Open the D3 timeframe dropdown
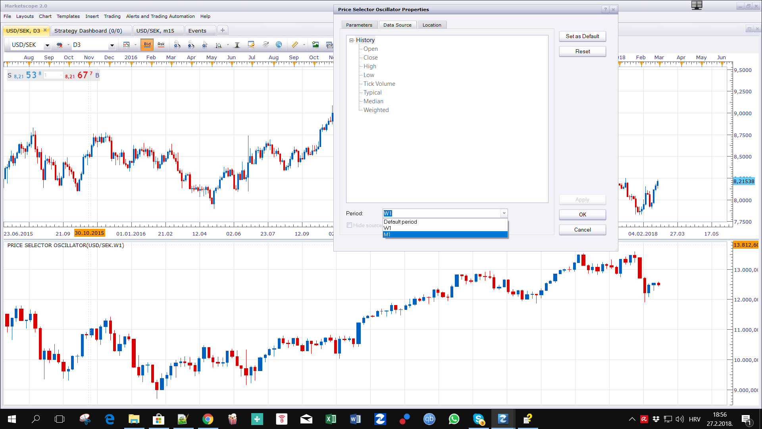Viewport: 762px width, 429px height. point(112,45)
